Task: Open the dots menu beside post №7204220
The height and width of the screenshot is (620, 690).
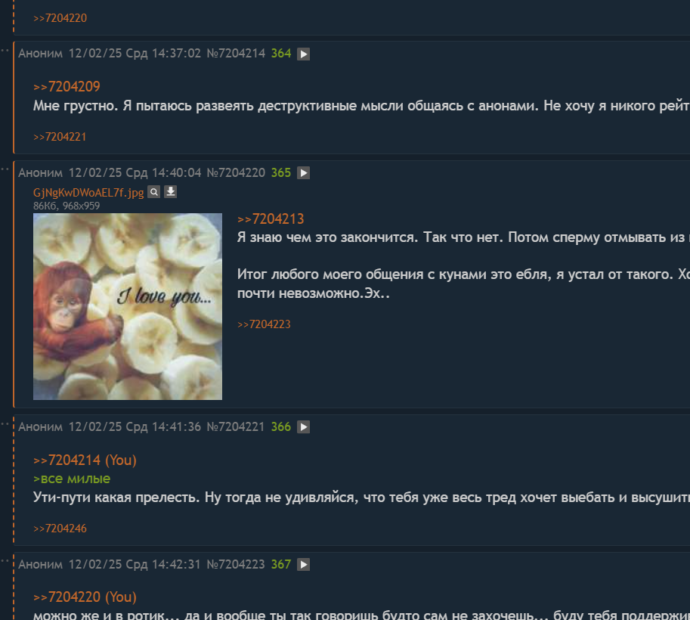Action: pyautogui.click(x=5, y=169)
